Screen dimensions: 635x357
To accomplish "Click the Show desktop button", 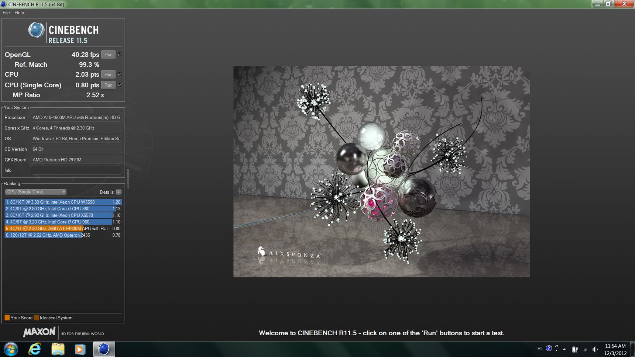I will 632,349.
